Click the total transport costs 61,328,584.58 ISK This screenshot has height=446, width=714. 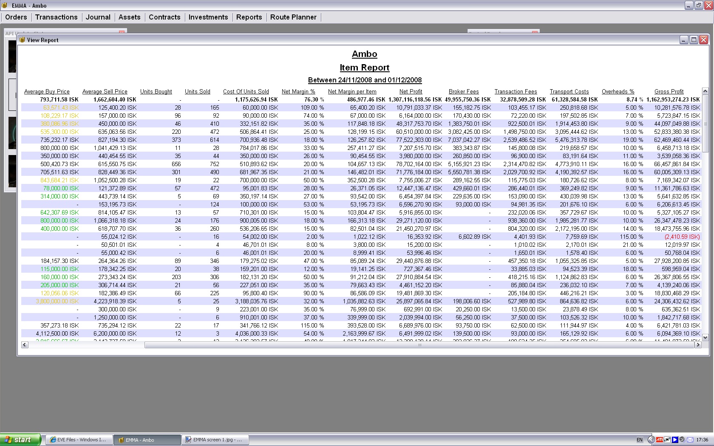tap(575, 99)
